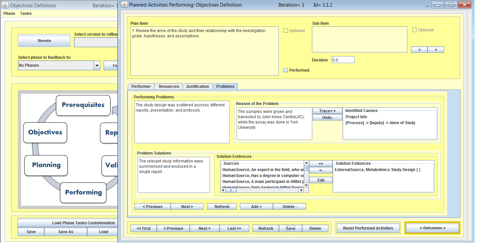
Task: Click the Java icon in Objectives Definition window
Action: (x=5, y=5)
